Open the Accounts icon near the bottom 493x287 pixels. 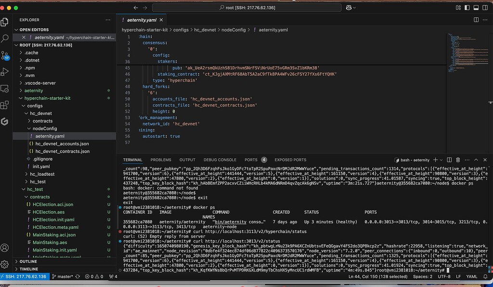[5, 248]
